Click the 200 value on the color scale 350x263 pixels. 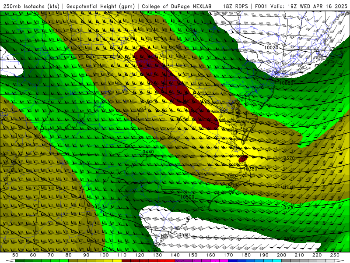[x=281, y=255]
